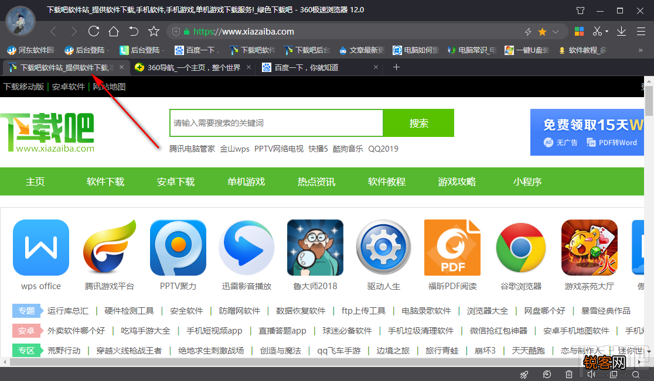The height and width of the screenshot is (381, 654).
Task: Open the downloads manager icon
Action: tap(621, 31)
